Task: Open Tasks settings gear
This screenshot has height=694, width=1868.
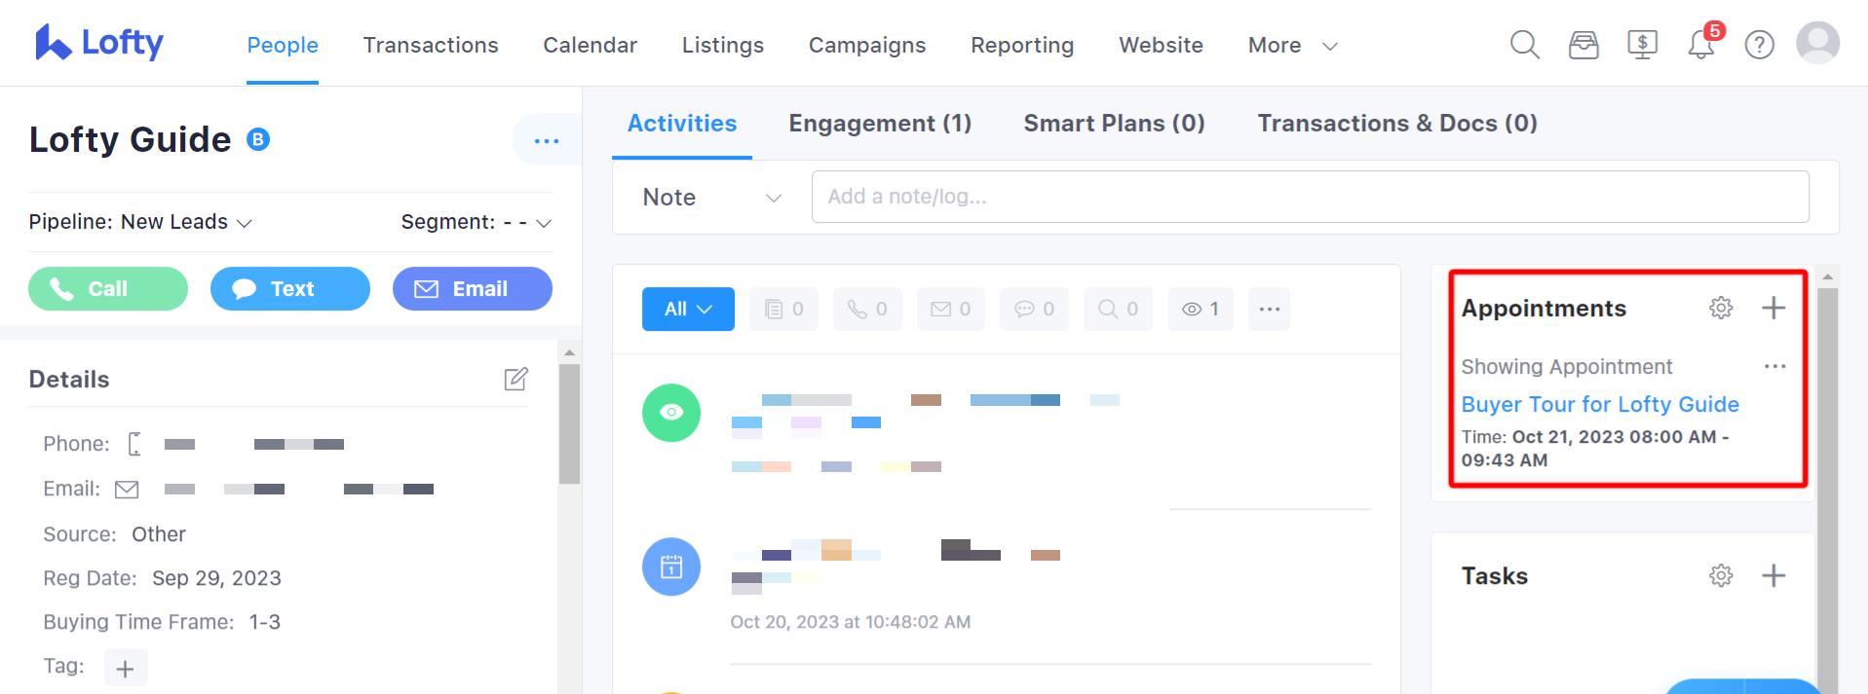Action: click(x=1721, y=575)
